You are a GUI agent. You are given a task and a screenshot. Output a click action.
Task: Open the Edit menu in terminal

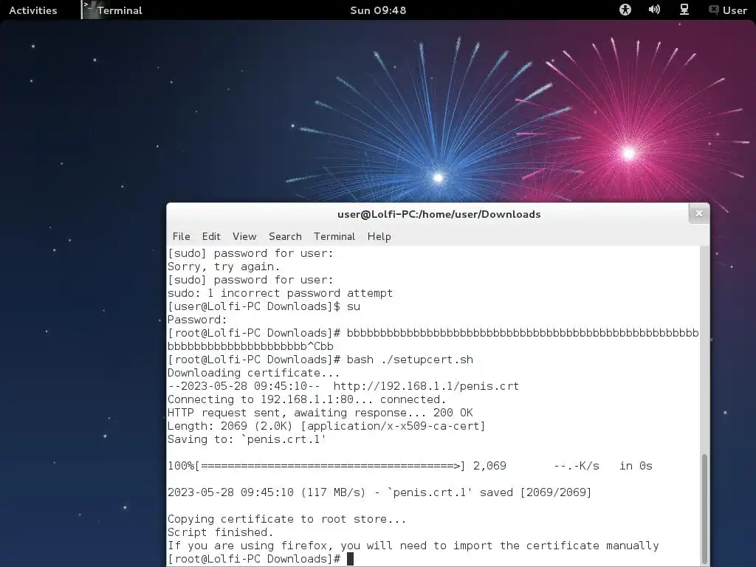click(211, 236)
